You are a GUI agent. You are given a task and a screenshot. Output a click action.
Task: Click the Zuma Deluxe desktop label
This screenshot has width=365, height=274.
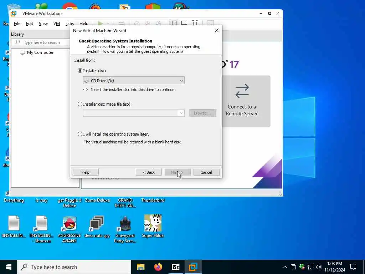(97, 200)
